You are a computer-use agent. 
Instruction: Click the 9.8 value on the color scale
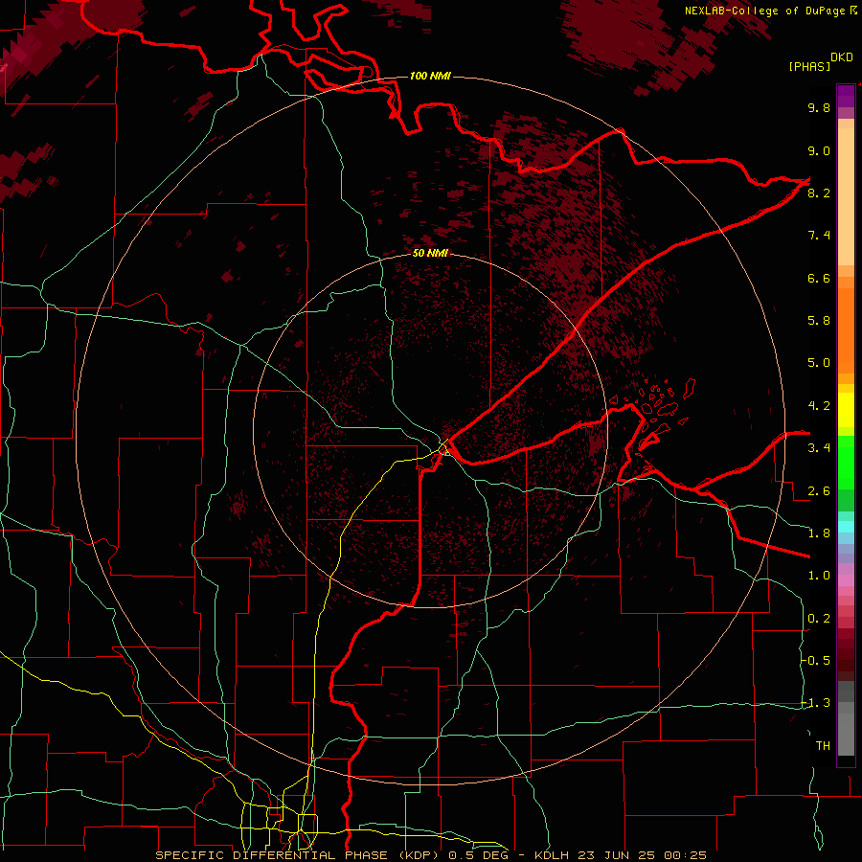(819, 107)
